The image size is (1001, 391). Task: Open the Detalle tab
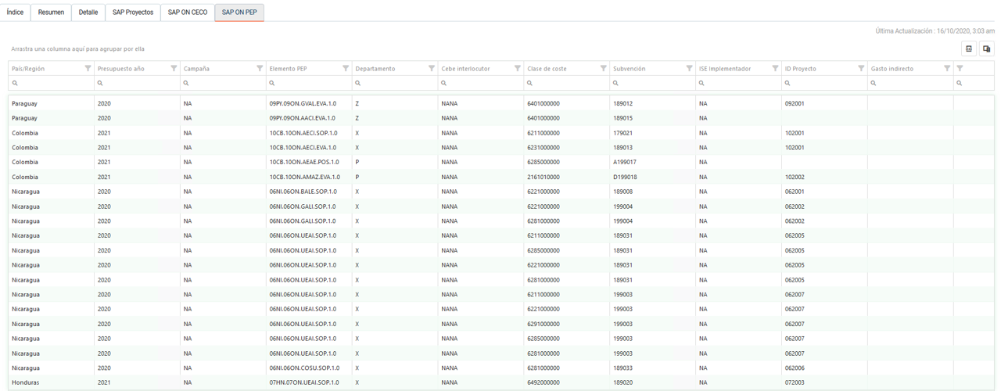88,13
